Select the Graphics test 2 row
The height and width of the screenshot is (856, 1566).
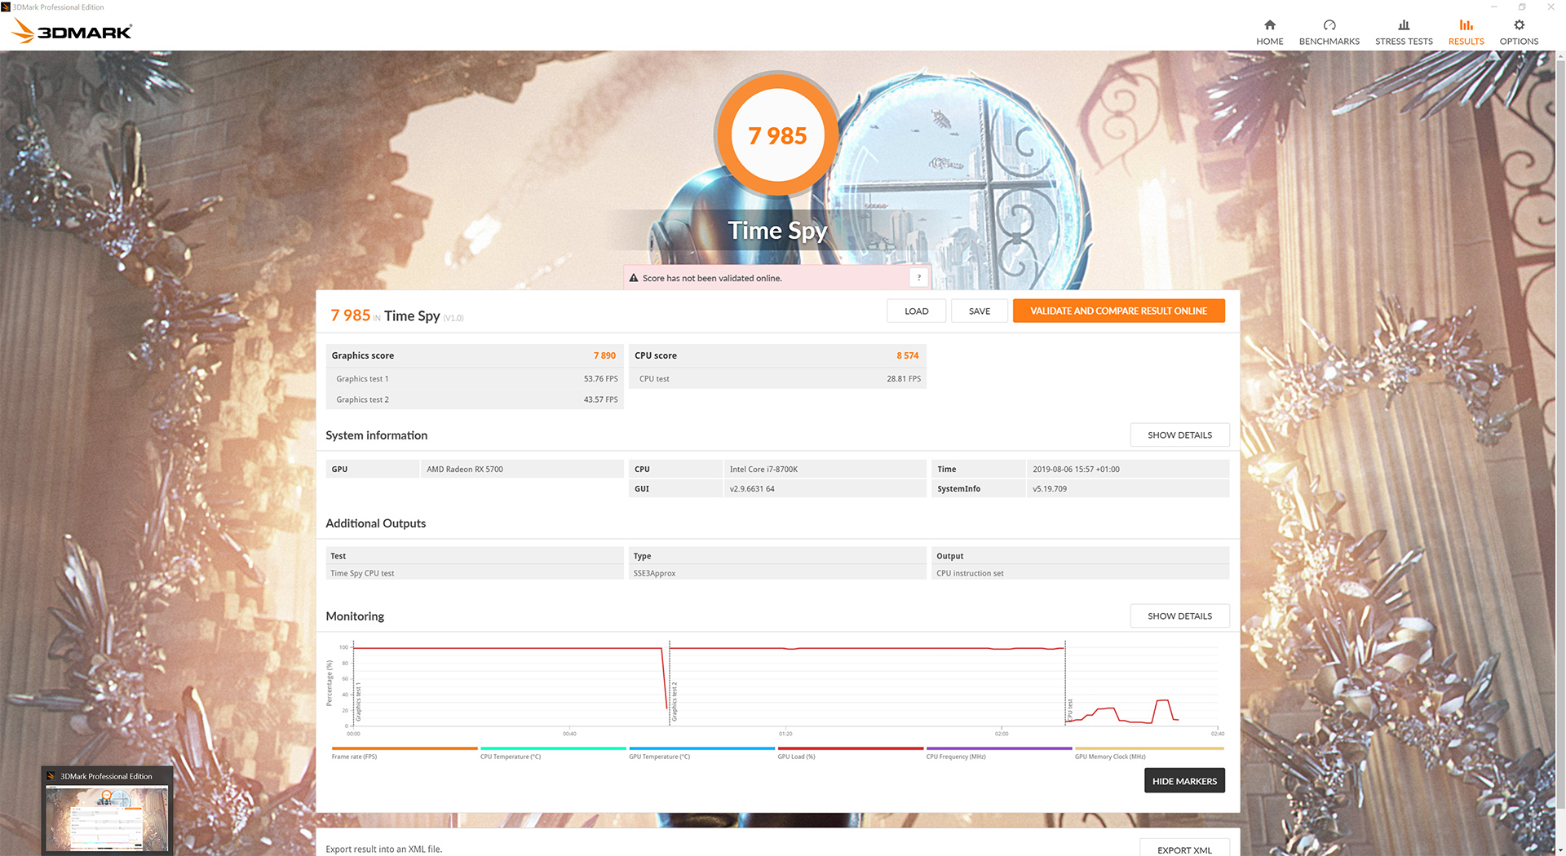(x=475, y=399)
